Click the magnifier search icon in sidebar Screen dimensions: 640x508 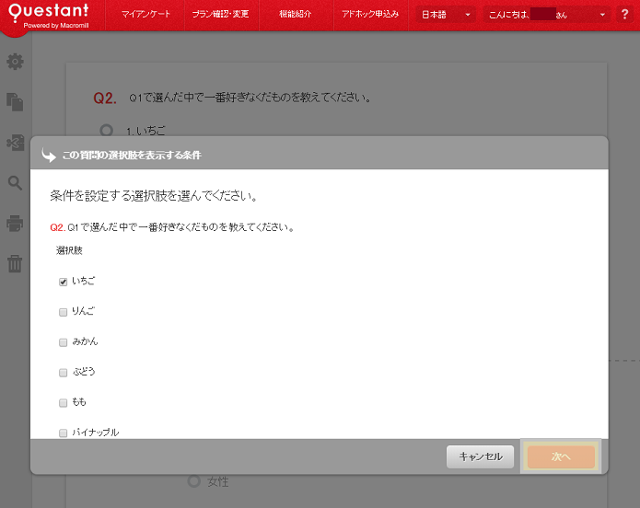coord(15,182)
